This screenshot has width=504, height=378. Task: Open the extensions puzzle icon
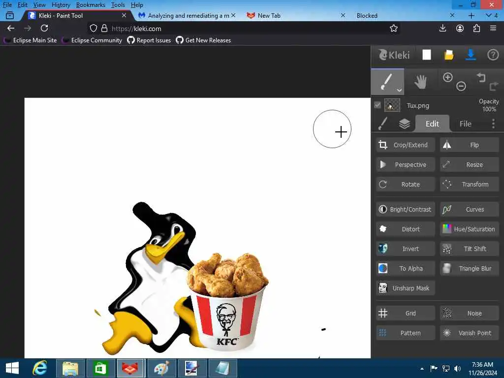(x=476, y=28)
